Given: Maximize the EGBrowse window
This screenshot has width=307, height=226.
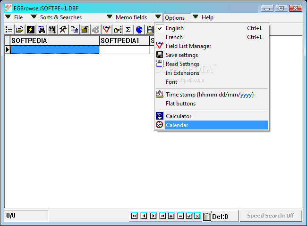Looking at the screenshot, I should (x=281, y=8).
